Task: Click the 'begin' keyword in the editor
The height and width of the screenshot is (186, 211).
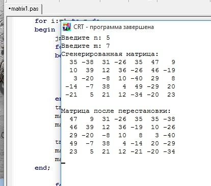Action: [45, 29]
